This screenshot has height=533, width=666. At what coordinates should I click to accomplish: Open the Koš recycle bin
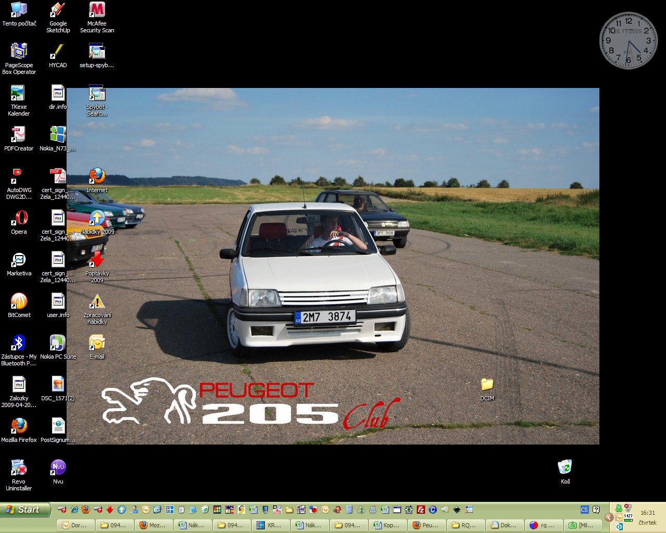coord(565,467)
